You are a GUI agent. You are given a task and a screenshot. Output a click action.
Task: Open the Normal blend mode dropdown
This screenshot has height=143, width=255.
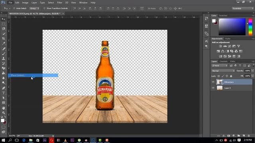223,71
